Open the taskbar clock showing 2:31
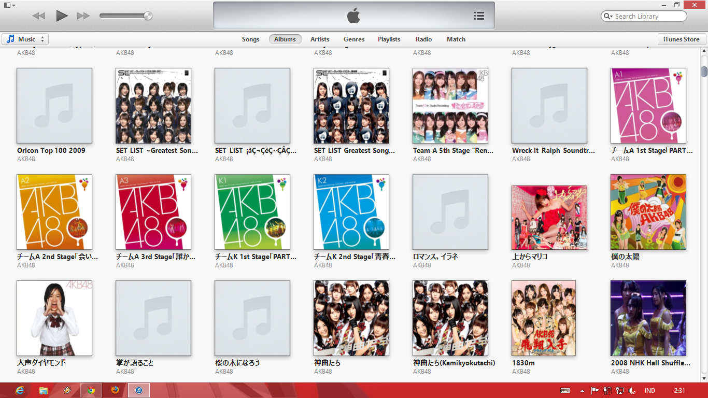The height and width of the screenshot is (398, 708). point(679,391)
